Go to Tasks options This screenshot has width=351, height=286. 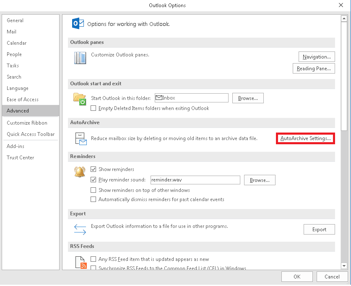click(x=31, y=66)
